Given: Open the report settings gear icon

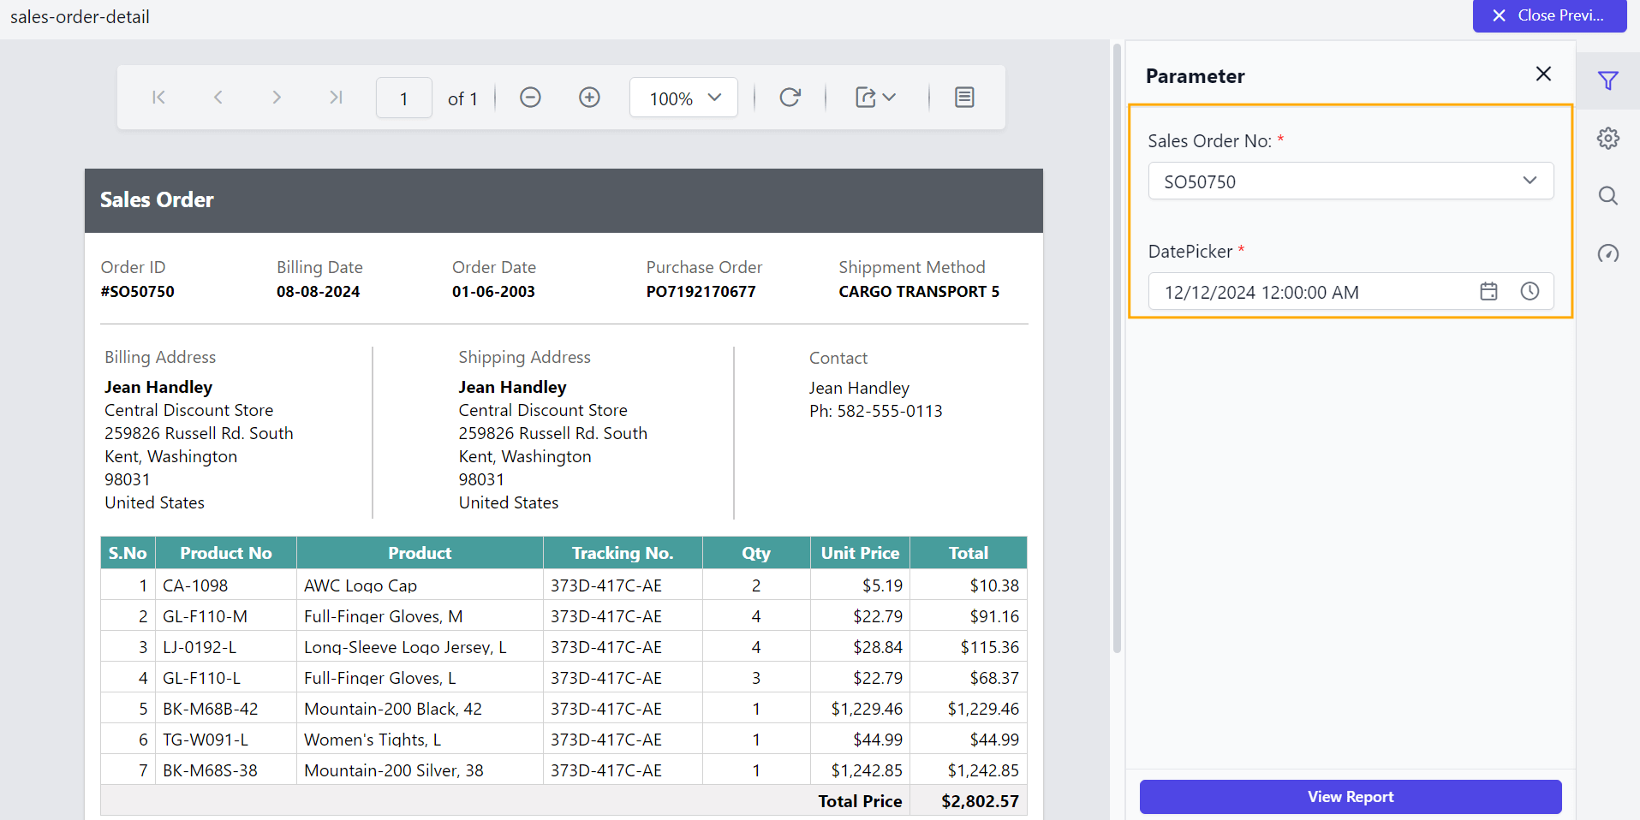Looking at the screenshot, I should pyautogui.click(x=1608, y=138).
